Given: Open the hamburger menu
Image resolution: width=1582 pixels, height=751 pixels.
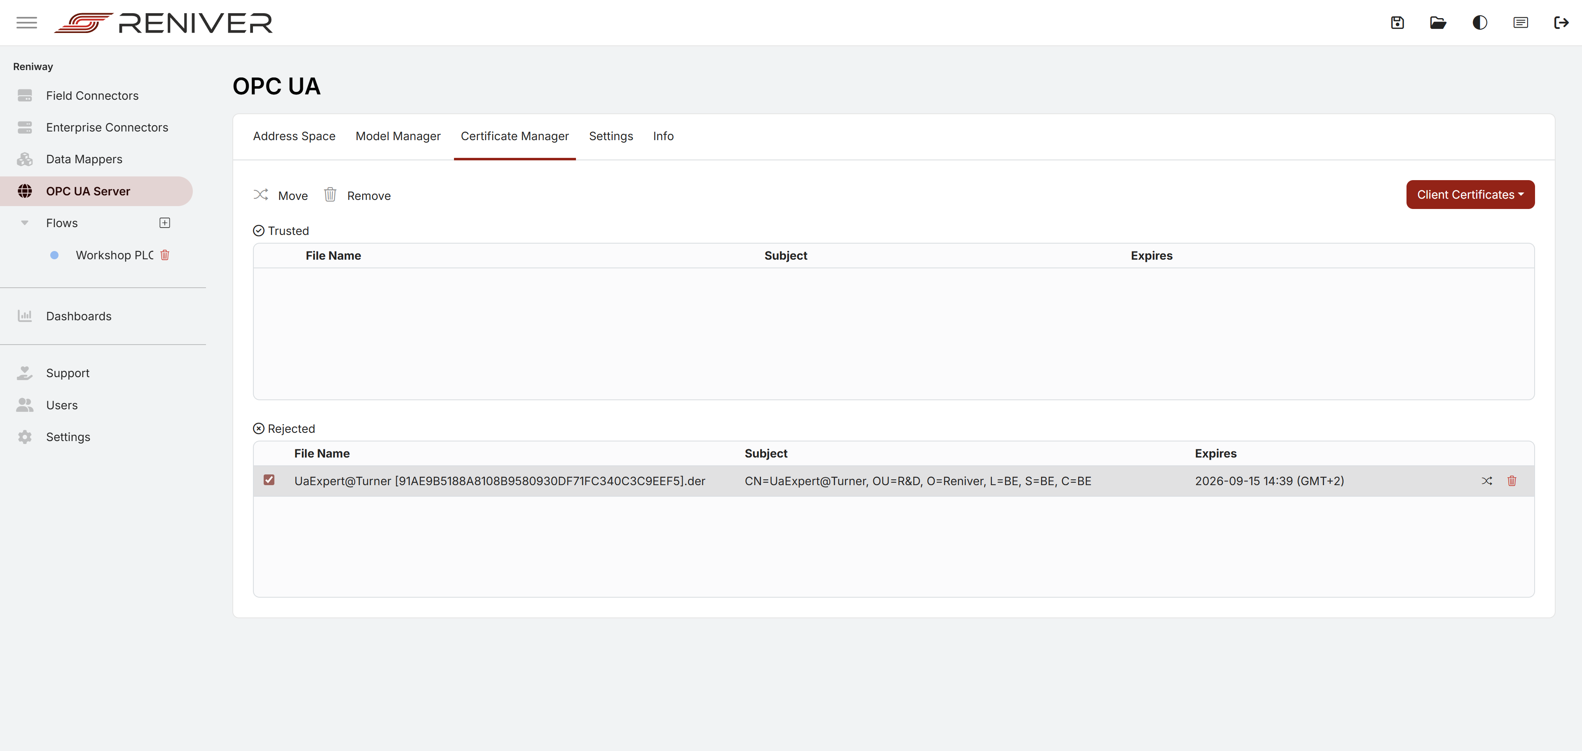Looking at the screenshot, I should pyautogui.click(x=26, y=22).
